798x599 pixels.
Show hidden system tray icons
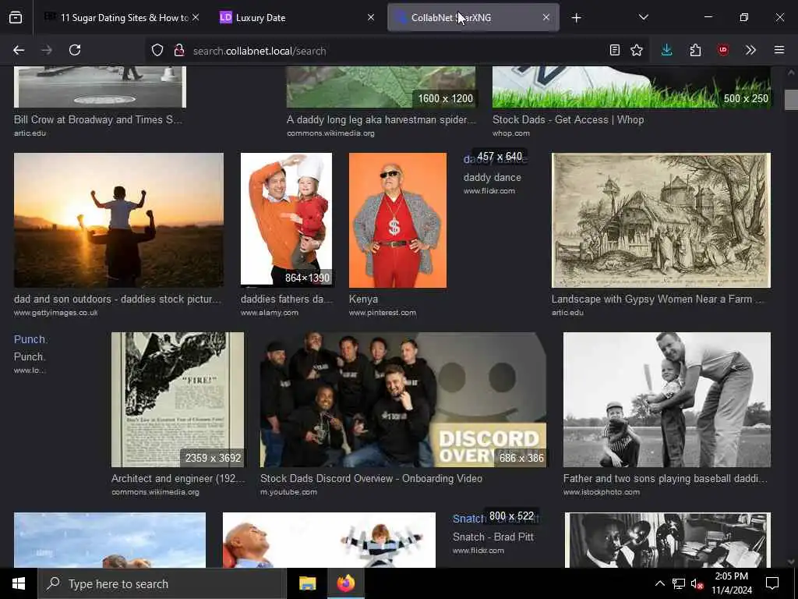[659, 583]
